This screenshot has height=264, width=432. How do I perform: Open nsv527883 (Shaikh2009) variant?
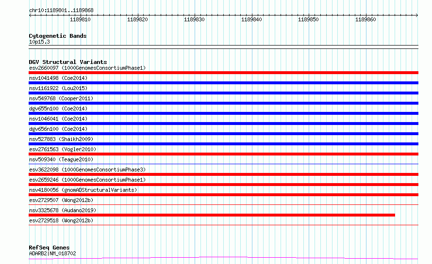coord(61,139)
